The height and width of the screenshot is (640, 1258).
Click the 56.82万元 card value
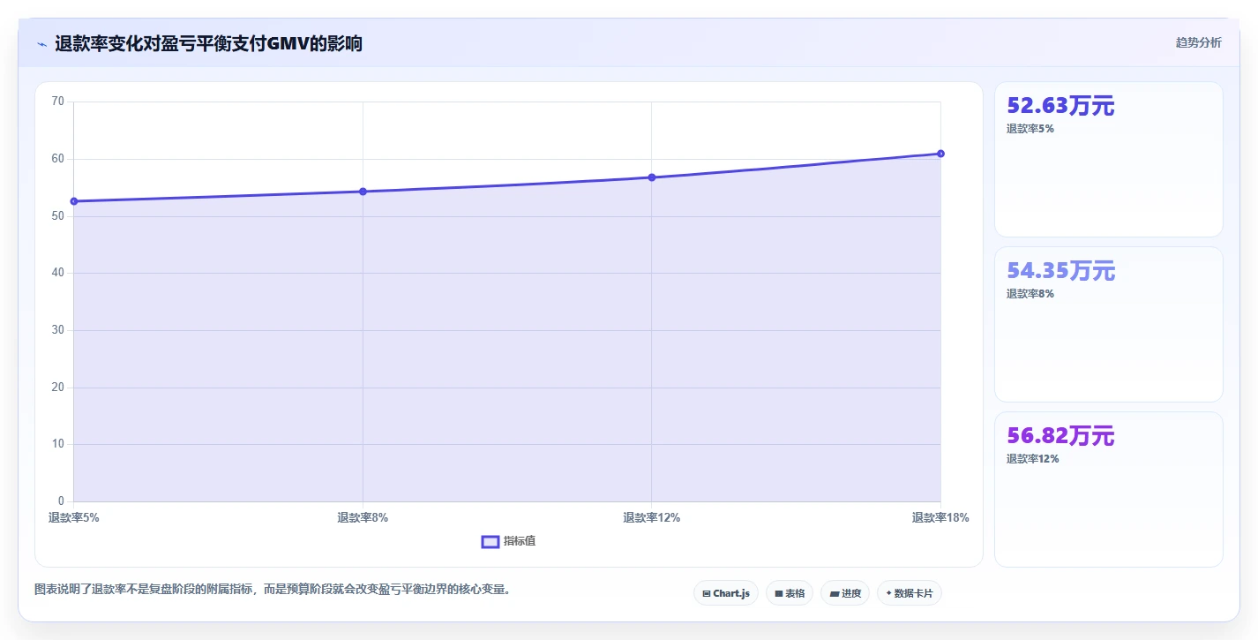pyautogui.click(x=1060, y=436)
